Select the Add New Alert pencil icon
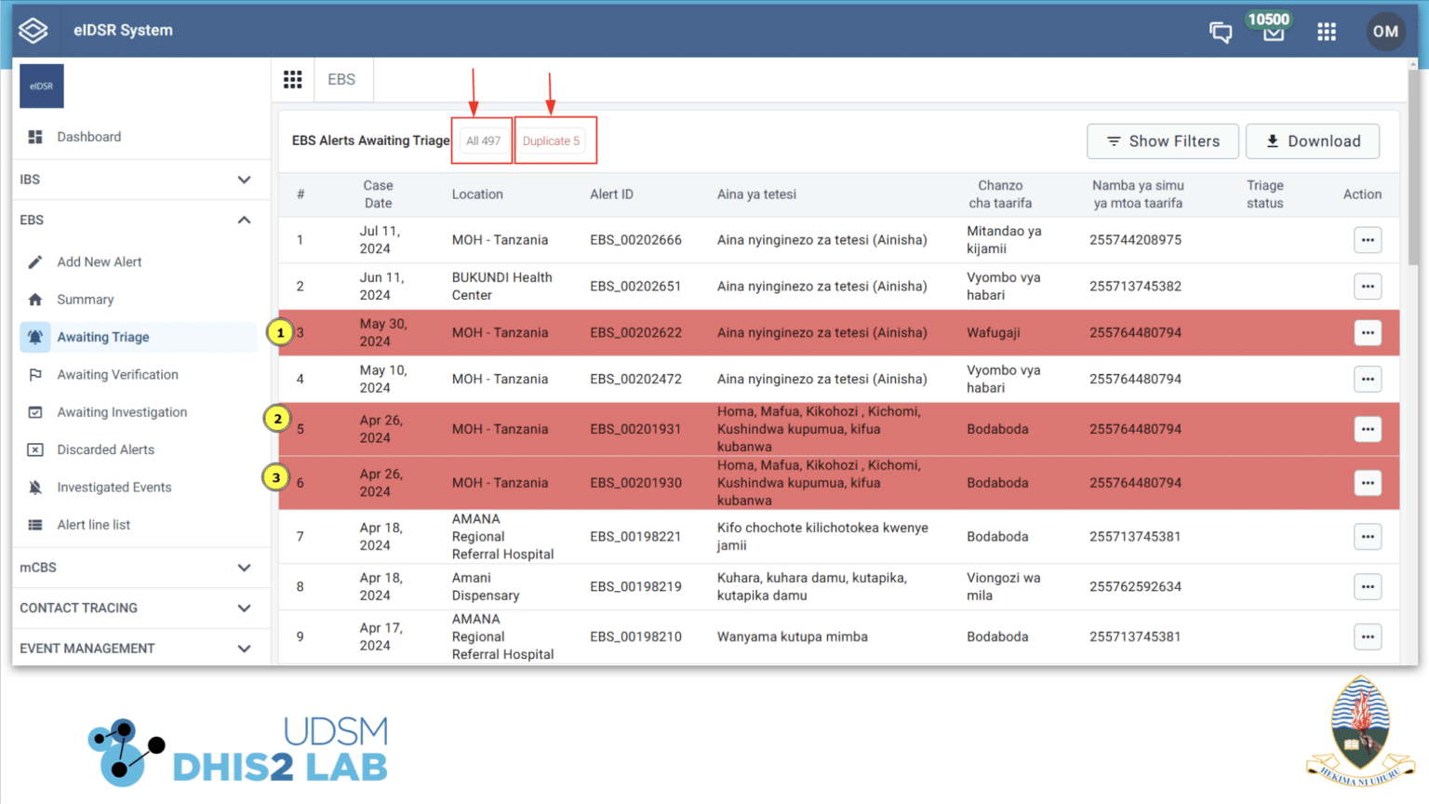 click(34, 261)
